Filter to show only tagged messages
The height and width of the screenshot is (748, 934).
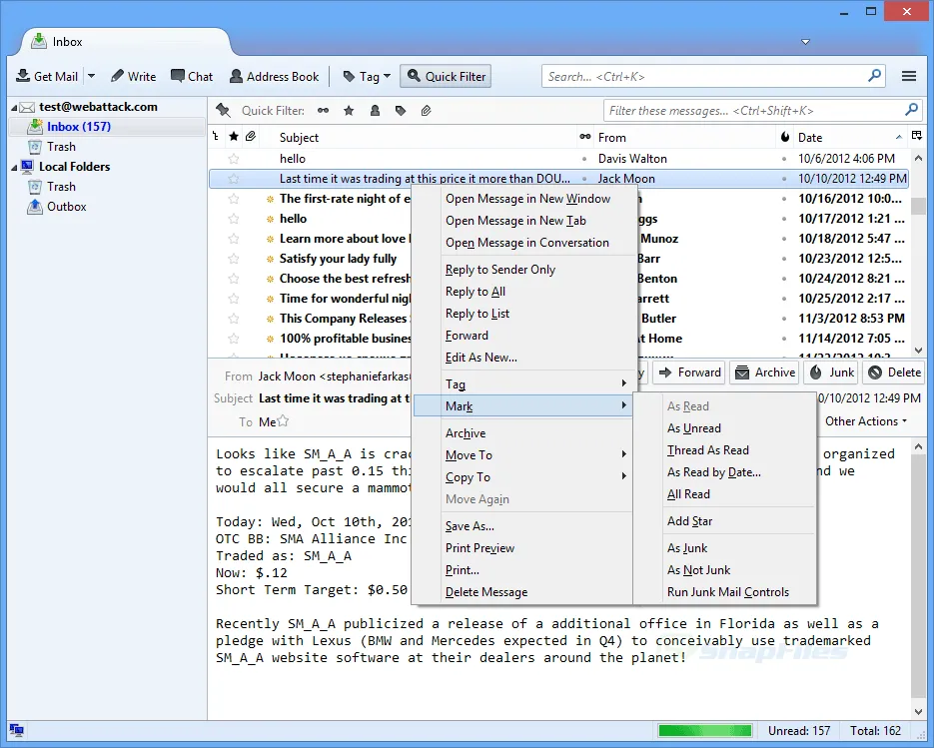click(x=401, y=110)
